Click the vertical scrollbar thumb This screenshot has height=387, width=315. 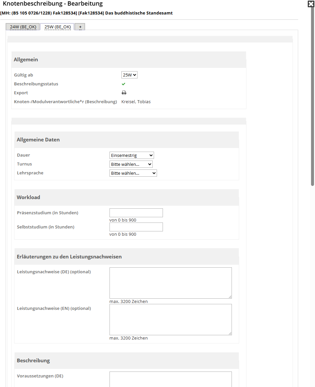[x=312, y=96]
